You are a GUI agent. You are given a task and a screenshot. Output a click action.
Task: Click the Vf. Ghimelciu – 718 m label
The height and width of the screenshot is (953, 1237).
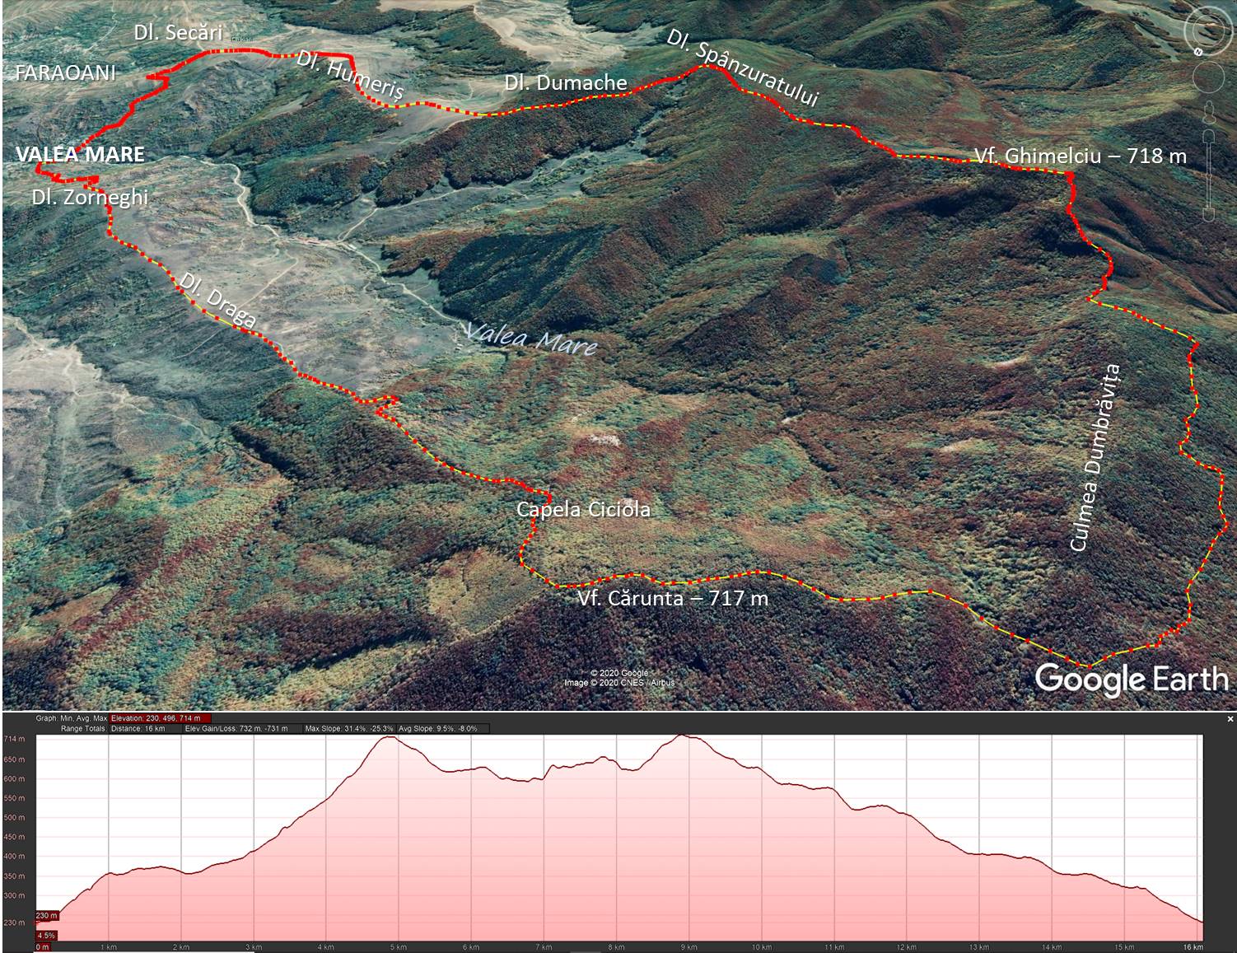1080,156
